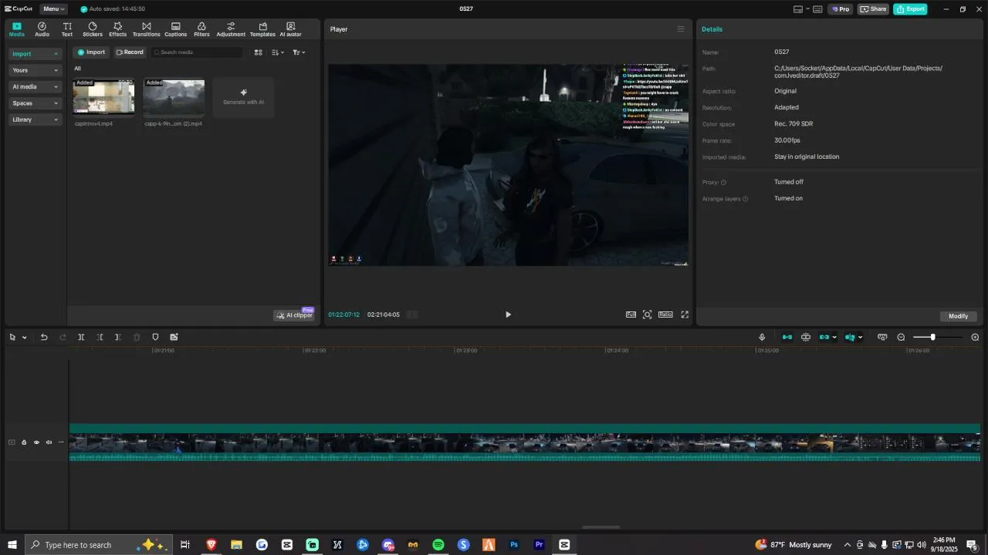Click the Record button
The image size is (988, 555).
coord(130,52)
